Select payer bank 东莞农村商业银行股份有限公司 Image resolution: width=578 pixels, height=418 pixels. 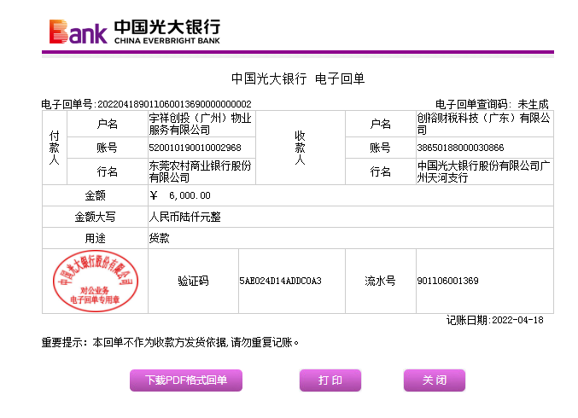(200, 171)
